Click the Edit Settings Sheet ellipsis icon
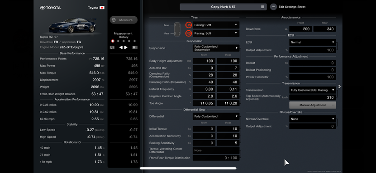Screen dimensions: 376x173 (x=273, y=7)
